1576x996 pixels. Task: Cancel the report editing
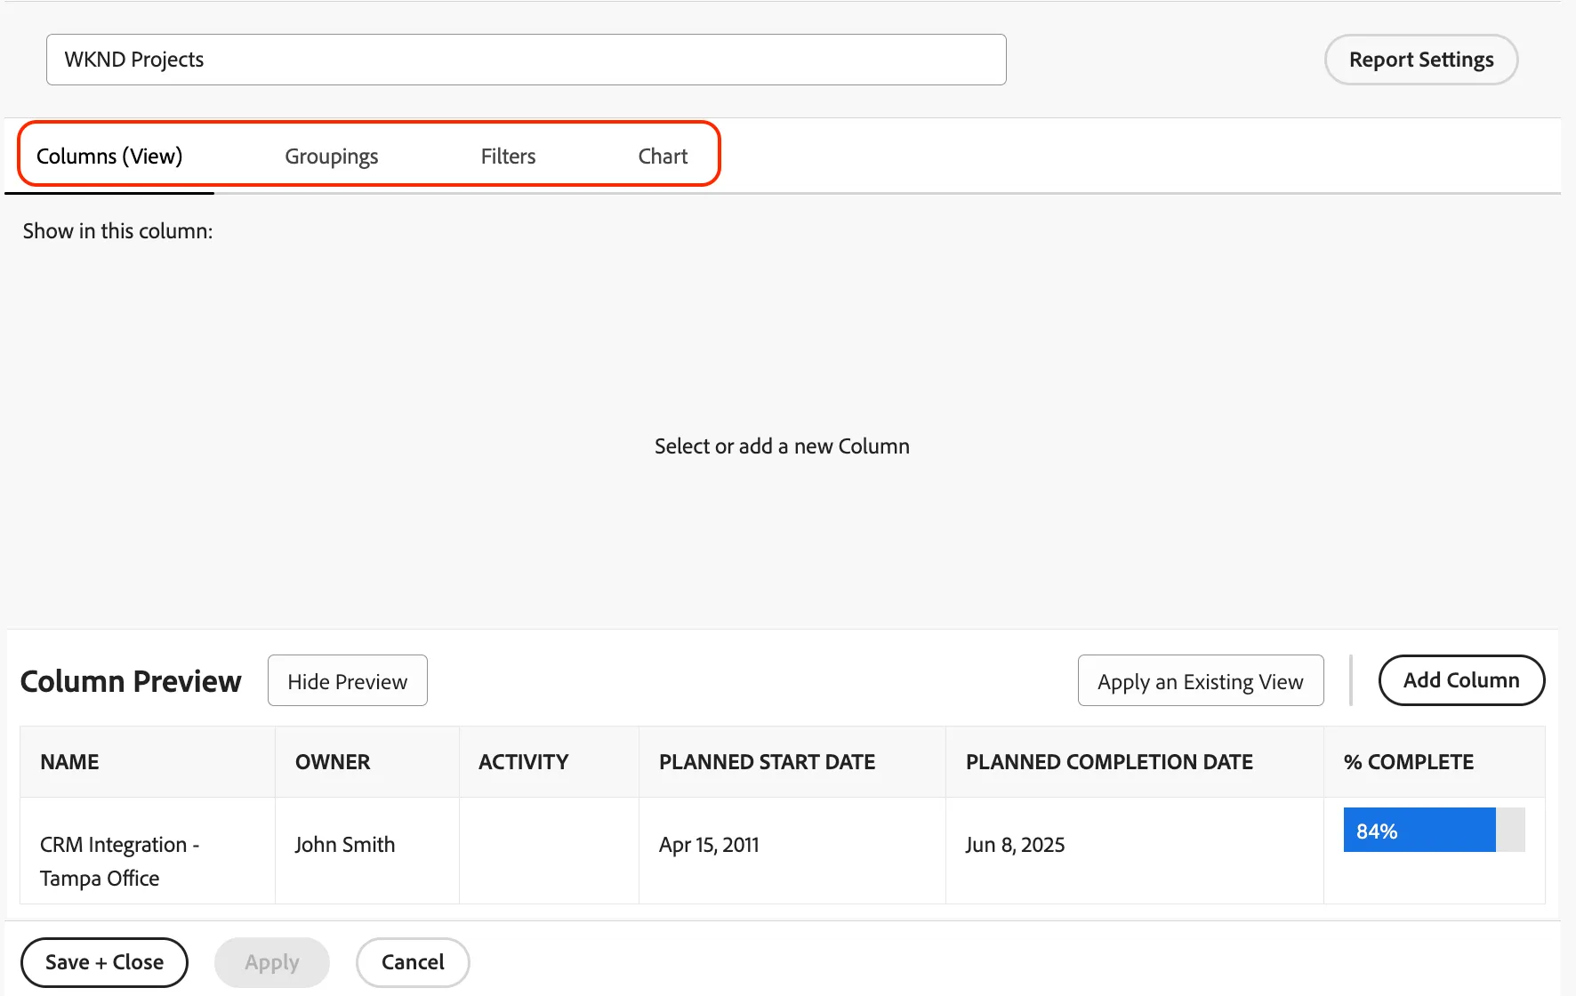pos(413,962)
